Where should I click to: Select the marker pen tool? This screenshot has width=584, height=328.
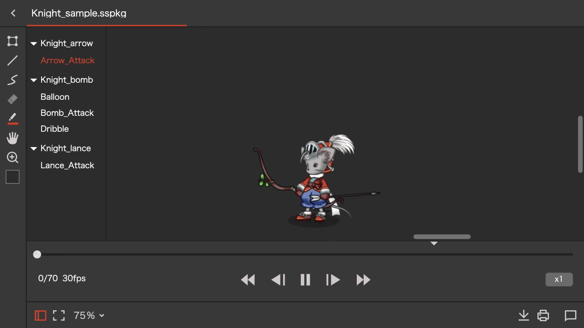12,117
